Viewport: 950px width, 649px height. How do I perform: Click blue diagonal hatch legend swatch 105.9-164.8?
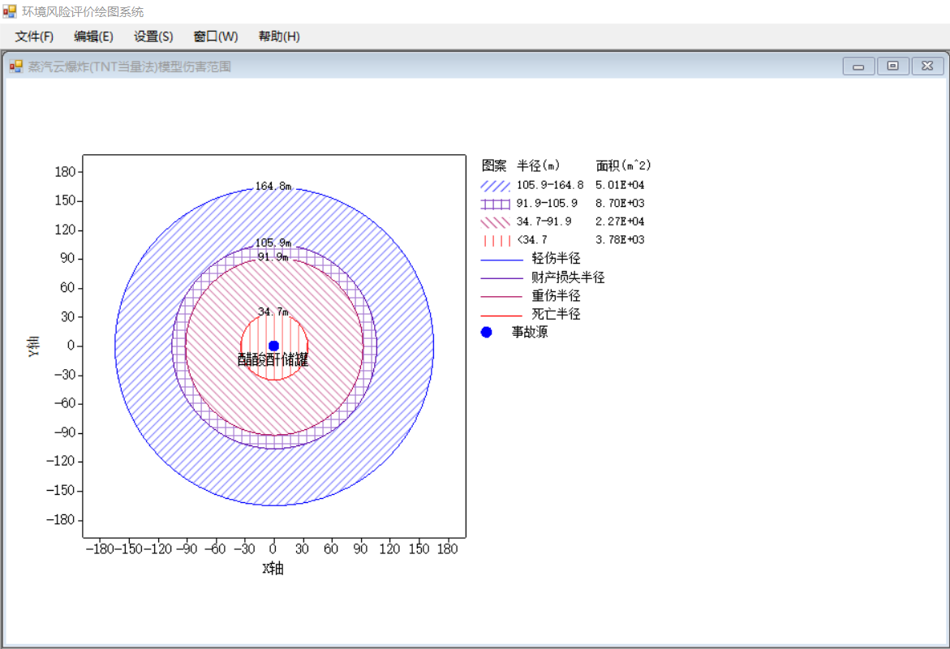496,186
